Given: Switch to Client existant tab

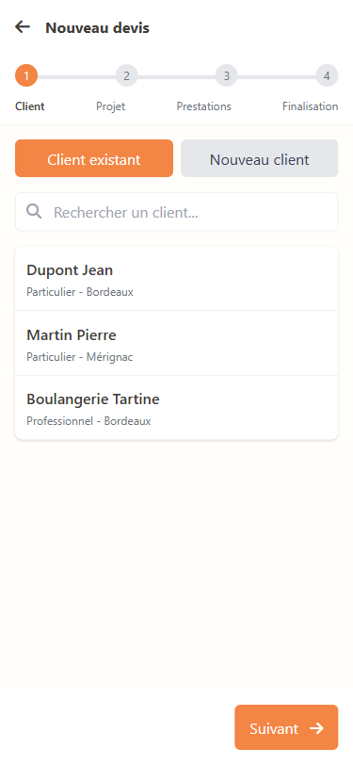Looking at the screenshot, I should [x=94, y=158].
